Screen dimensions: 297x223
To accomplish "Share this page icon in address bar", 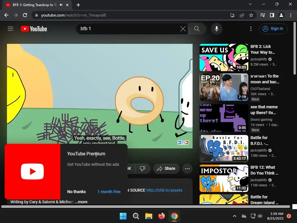I will pyautogui.click(x=242, y=15).
